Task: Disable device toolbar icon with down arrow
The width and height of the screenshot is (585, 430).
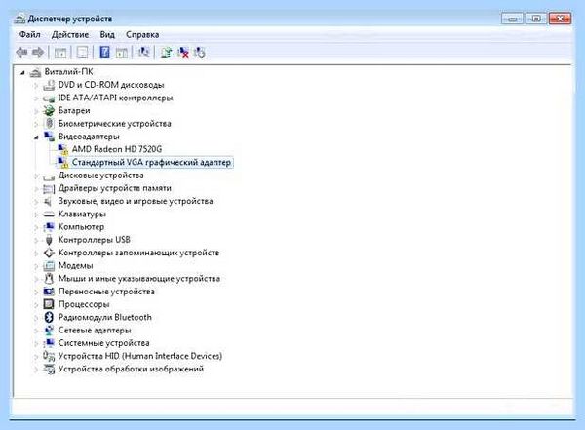Action: pyautogui.click(x=200, y=53)
